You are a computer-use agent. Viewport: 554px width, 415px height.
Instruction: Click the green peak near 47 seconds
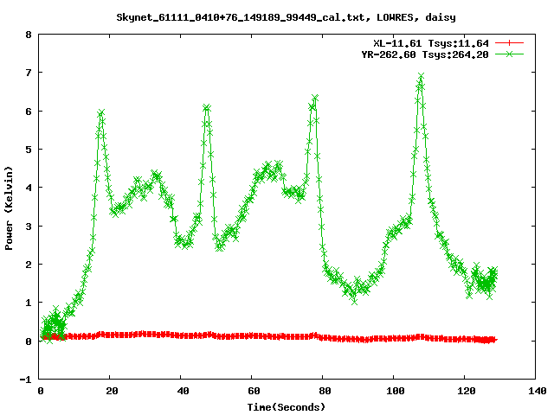[207, 107]
